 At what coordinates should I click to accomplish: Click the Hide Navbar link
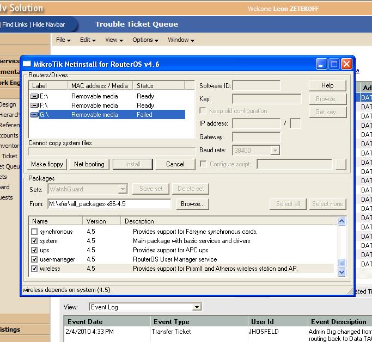[x=48, y=24]
